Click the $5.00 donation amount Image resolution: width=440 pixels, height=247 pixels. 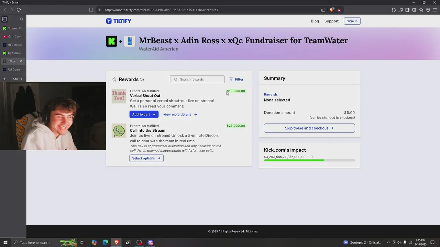(x=349, y=113)
